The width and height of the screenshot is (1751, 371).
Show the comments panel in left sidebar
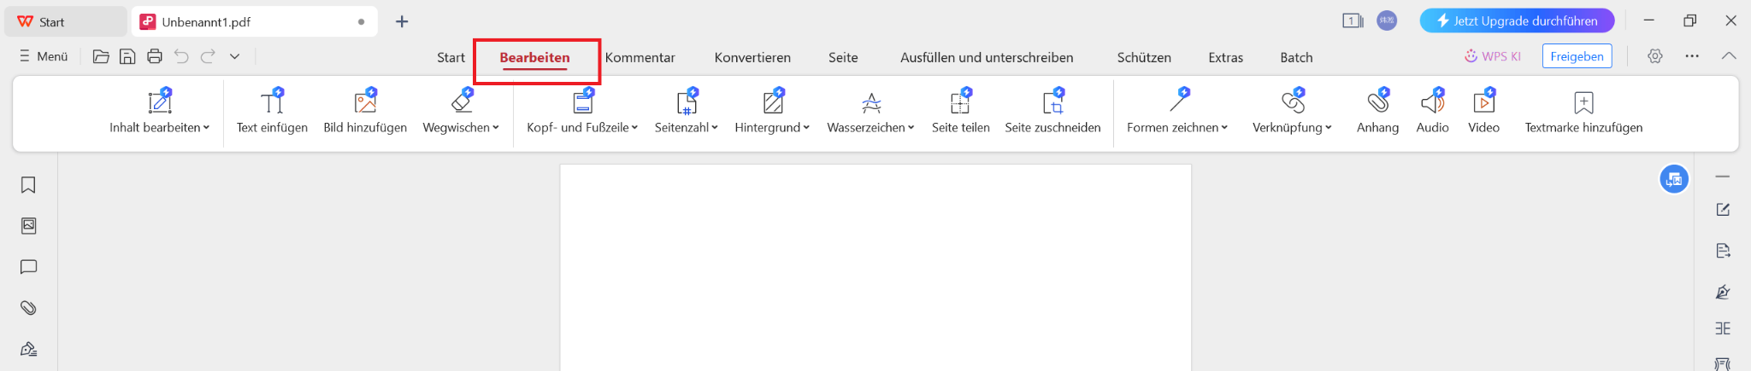[28, 267]
